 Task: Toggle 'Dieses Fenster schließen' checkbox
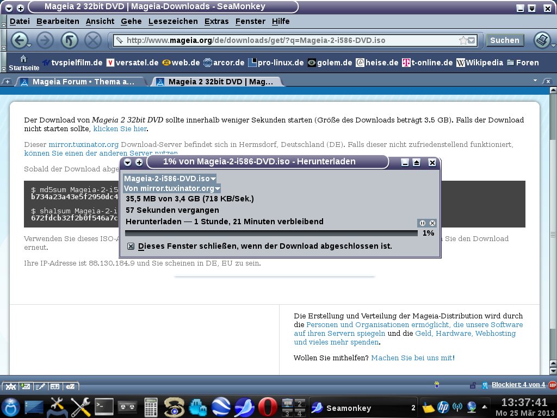[x=131, y=247]
